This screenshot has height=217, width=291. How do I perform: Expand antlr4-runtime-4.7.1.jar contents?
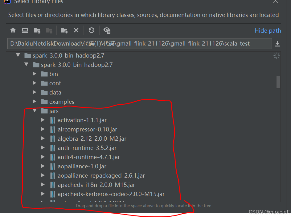point(43,157)
